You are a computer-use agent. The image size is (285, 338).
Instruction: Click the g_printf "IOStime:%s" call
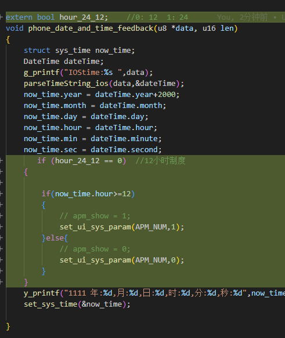coord(88,73)
